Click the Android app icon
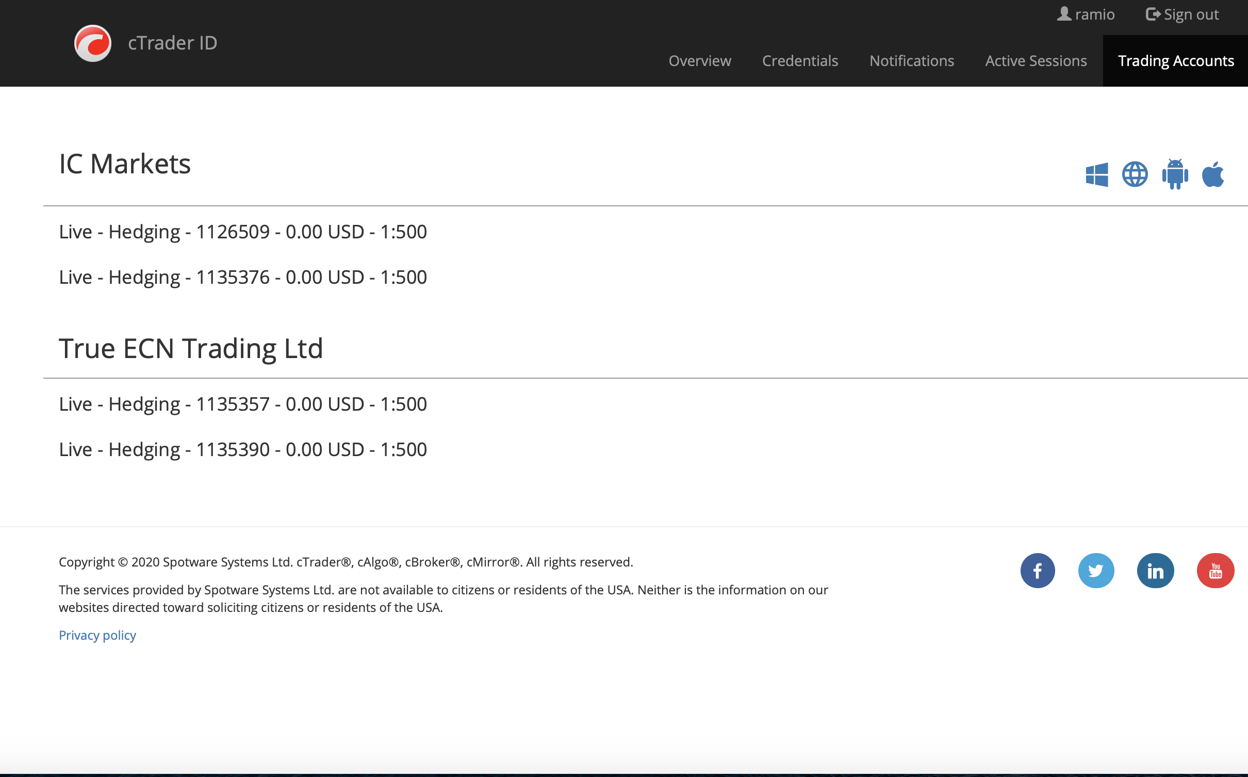This screenshot has height=777, width=1248. [1175, 174]
